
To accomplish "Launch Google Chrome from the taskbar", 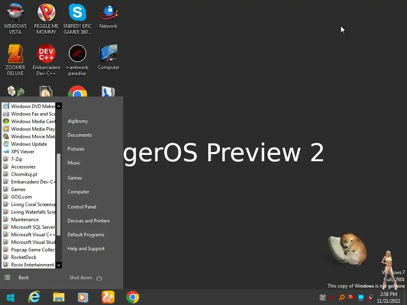I will click(133, 297).
